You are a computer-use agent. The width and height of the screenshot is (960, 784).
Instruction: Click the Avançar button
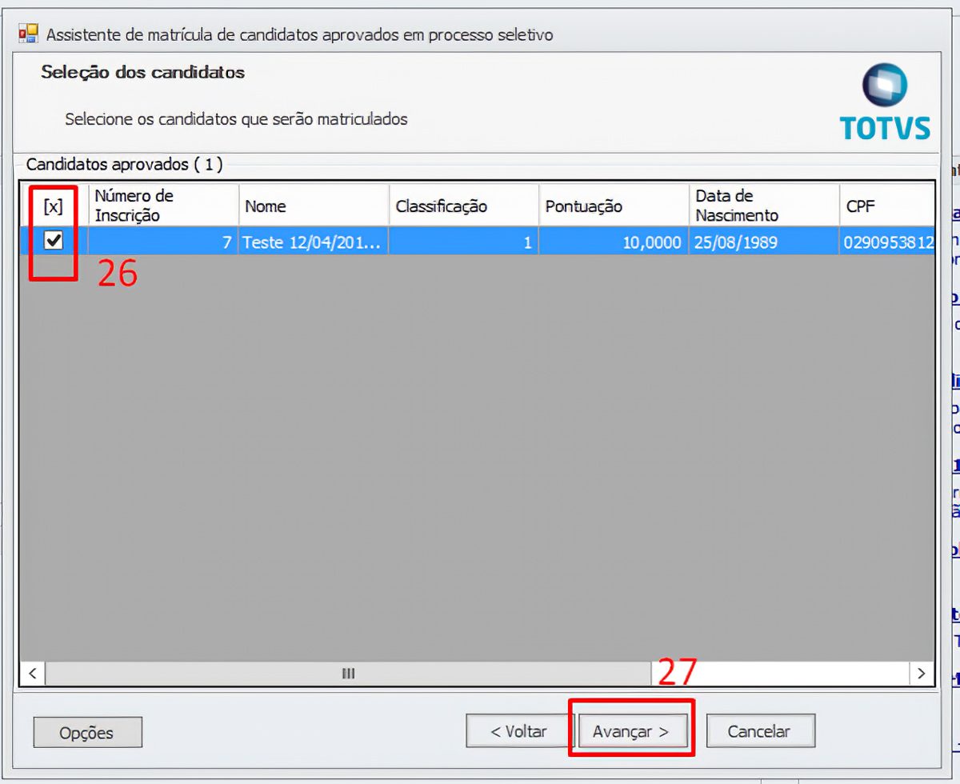pos(630,731)
